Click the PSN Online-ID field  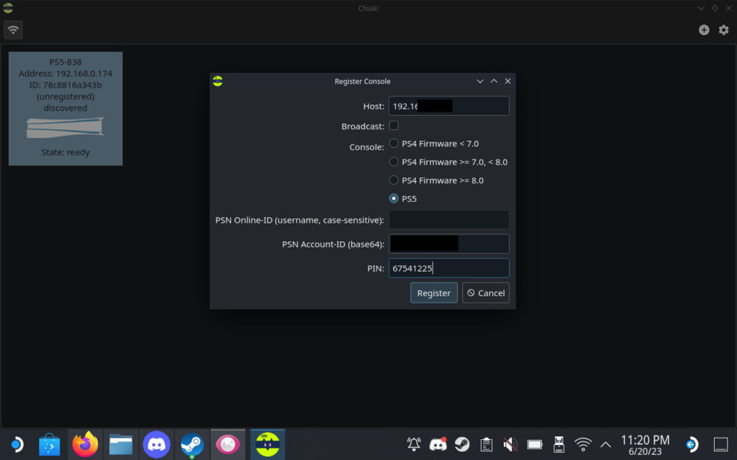(x=448, y=220)
